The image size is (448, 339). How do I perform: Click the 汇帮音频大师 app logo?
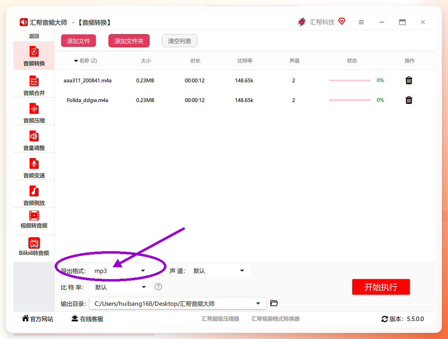pos(24,22)
